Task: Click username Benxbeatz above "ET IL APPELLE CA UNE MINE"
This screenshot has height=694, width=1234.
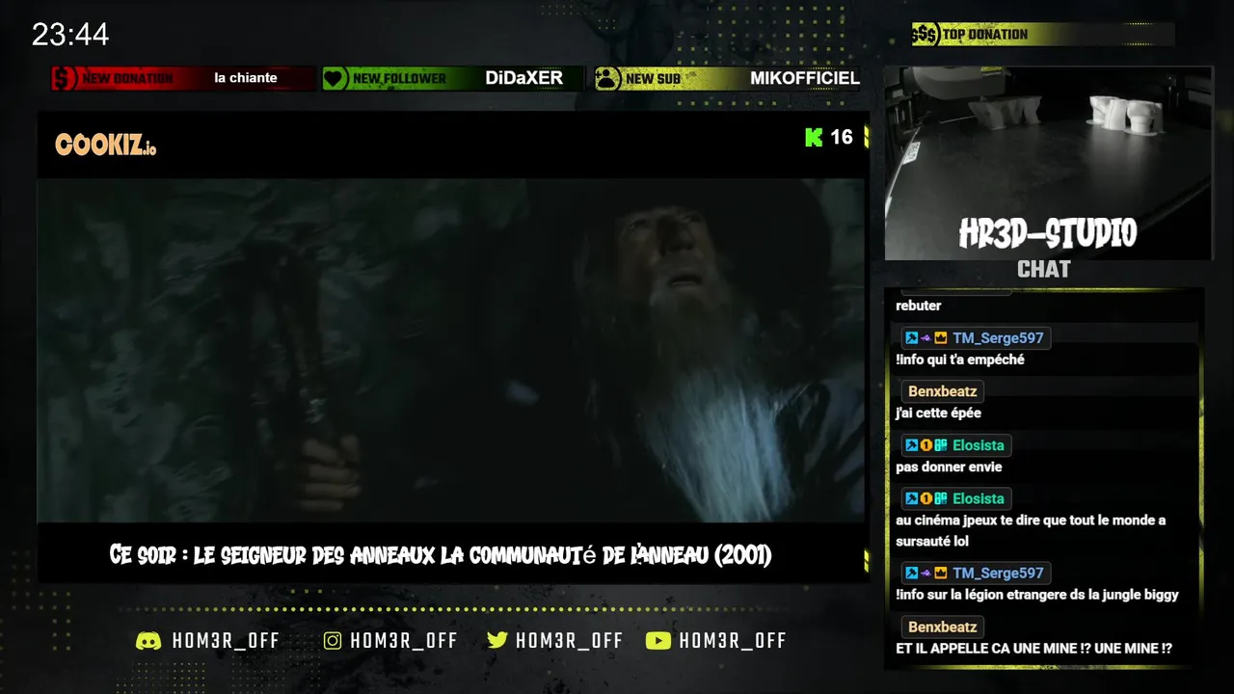Action: point(943,627)
